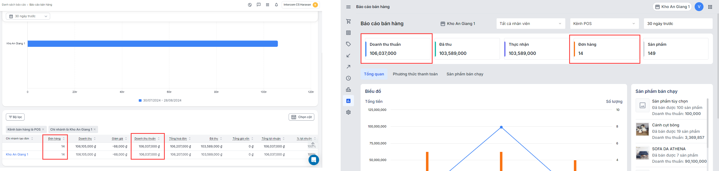
Task: Click the price tag icon in sidebar
Action: click(x=348, y=44)
